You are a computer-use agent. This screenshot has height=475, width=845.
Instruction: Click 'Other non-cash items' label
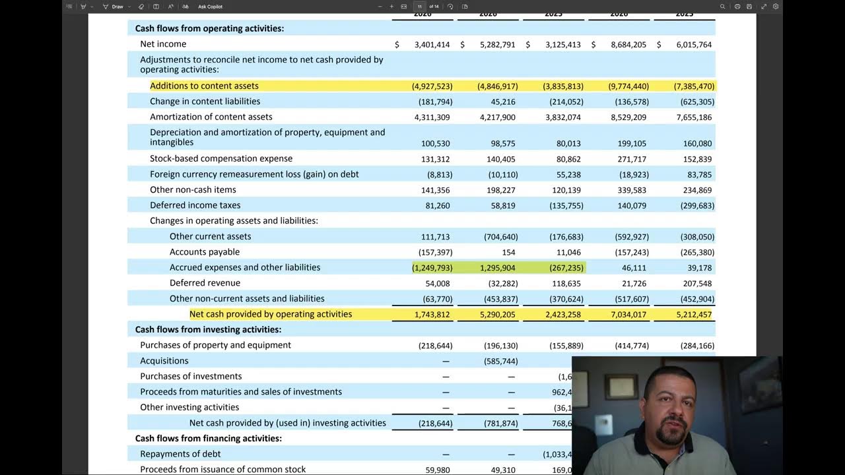[193, 189]
